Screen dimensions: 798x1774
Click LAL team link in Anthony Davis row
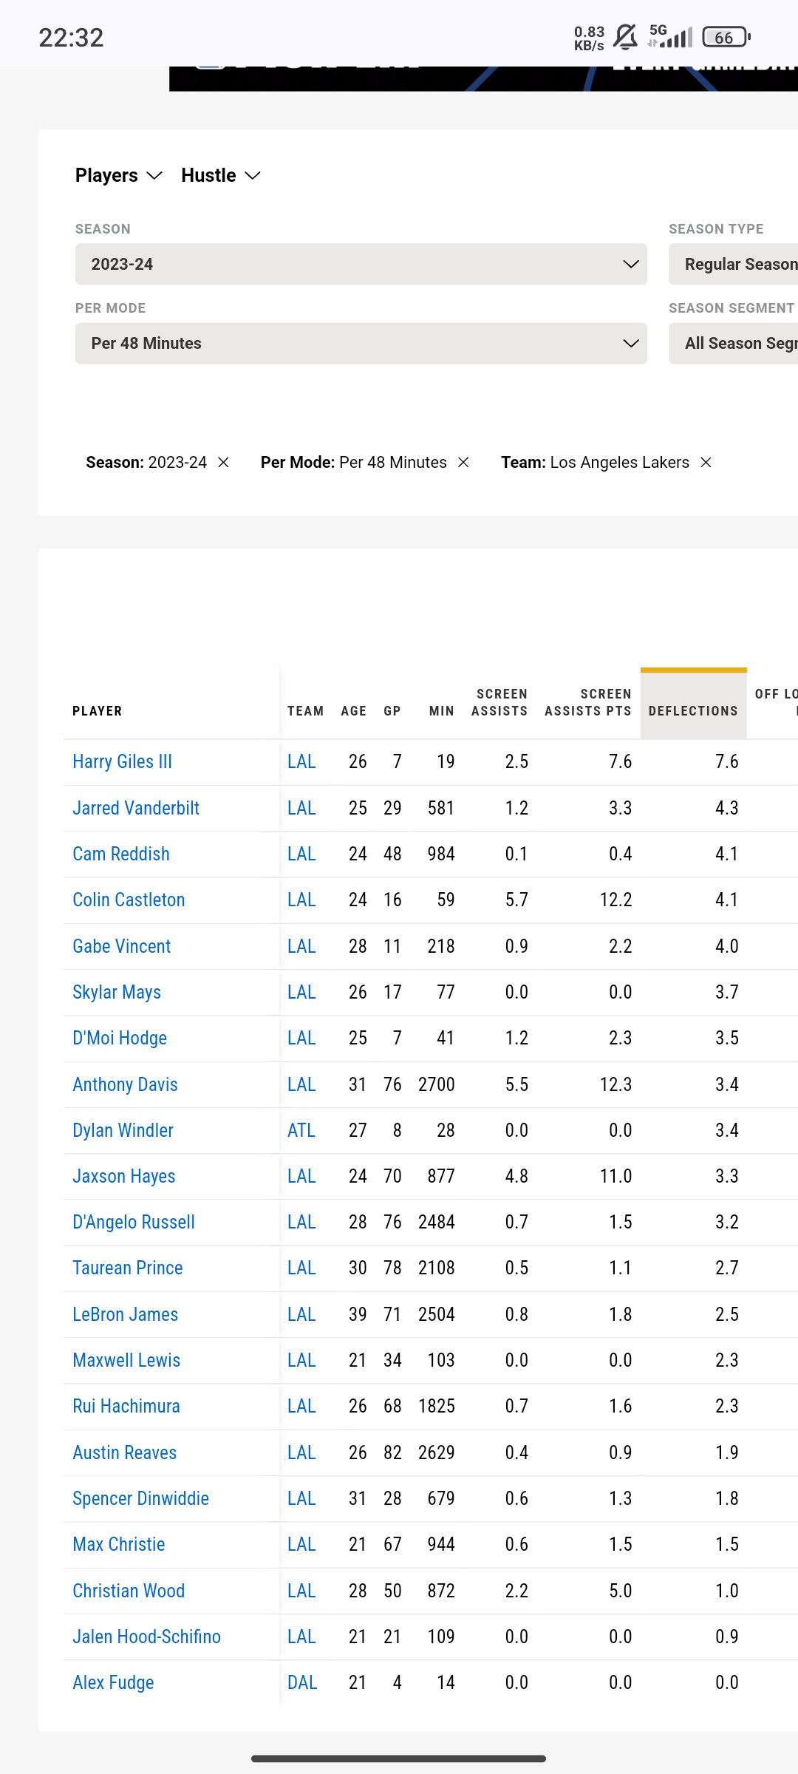coord(301,1084)
